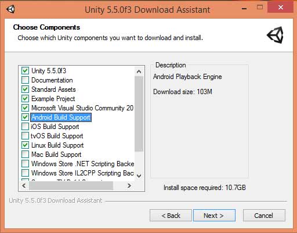This screenshot has width=297, height=233.
Task: Click the vertical scrollbar thumb in list
Action: [x=139, y=114]
